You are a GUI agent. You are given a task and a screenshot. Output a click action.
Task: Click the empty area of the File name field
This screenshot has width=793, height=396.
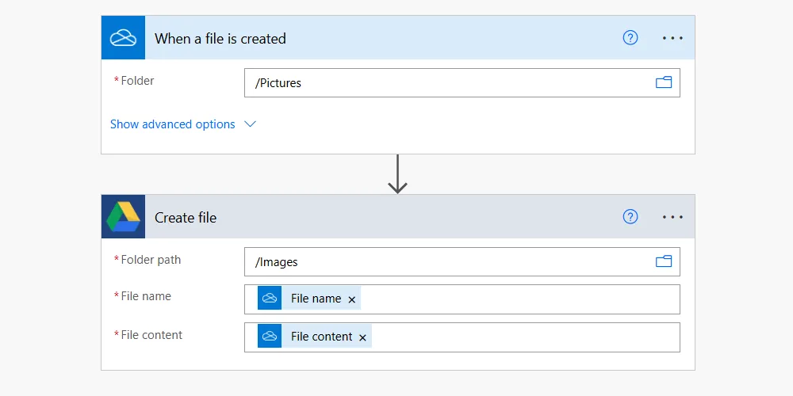[x=515, y=299]
